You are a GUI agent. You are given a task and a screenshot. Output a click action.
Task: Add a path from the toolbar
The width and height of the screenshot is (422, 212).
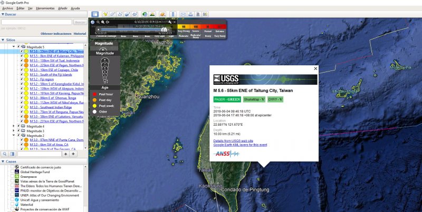pos(120,14)
